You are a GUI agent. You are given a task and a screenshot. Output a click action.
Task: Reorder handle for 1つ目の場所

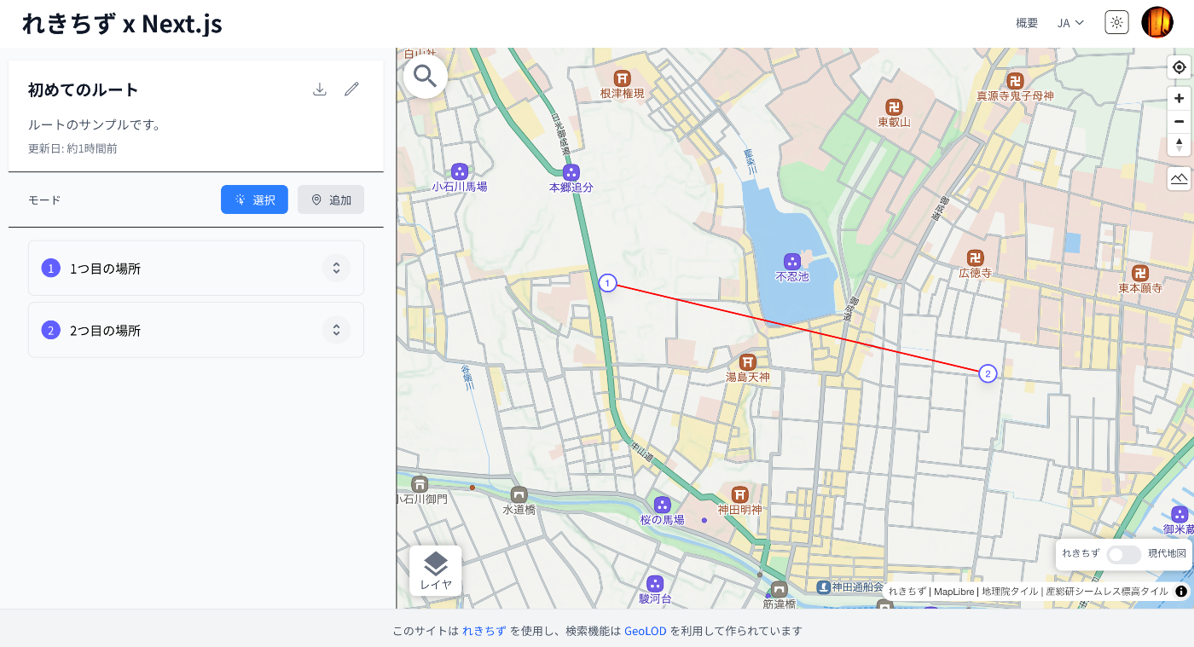click(x=336, y=268)
